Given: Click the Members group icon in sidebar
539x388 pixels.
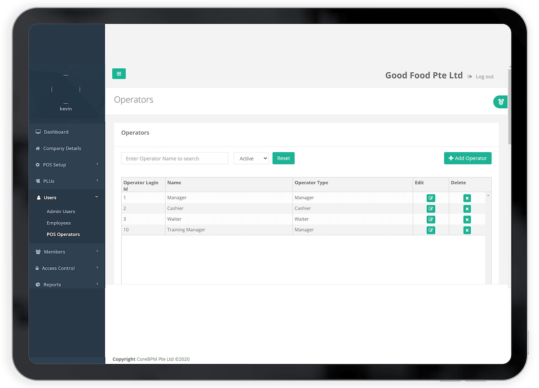Looking at the screenshot, I should (38, 252).
